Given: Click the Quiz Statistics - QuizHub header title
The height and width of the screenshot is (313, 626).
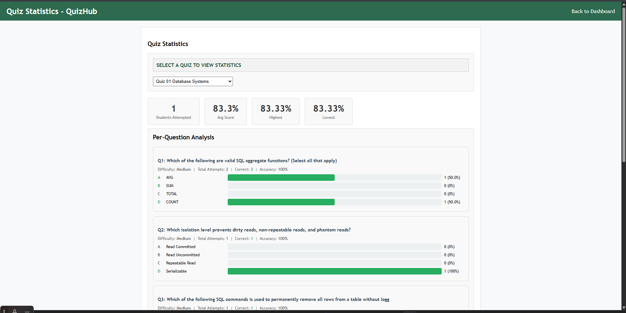Looking at the screenshot, I should point(52,11).
